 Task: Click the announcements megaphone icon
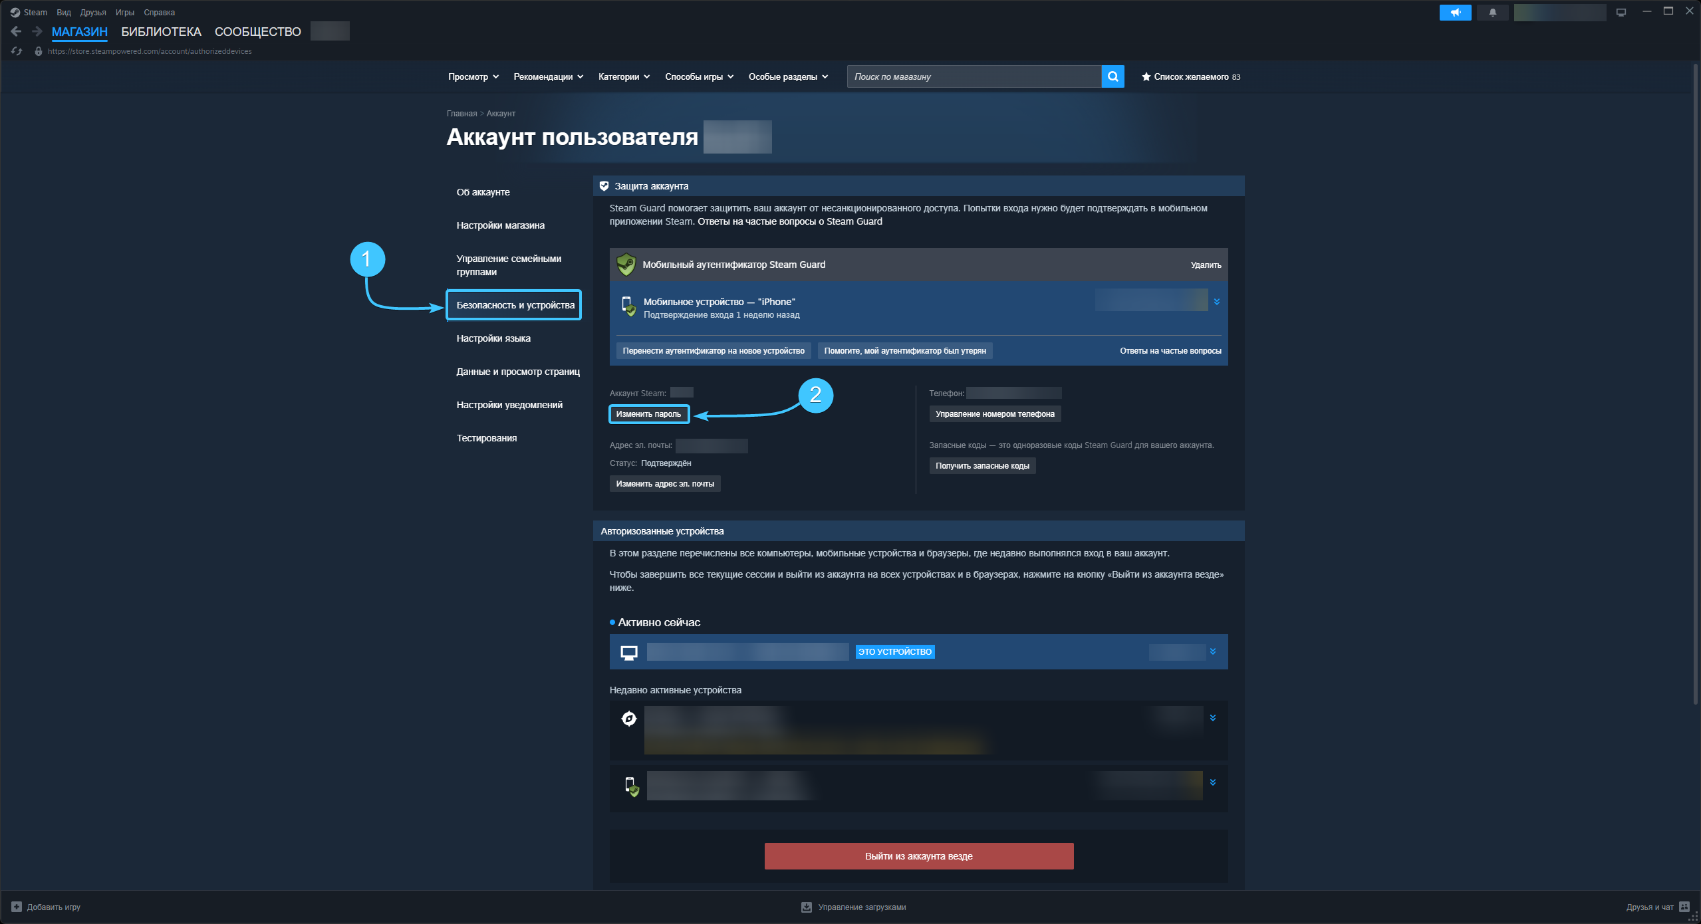(x=1455, y=12)
